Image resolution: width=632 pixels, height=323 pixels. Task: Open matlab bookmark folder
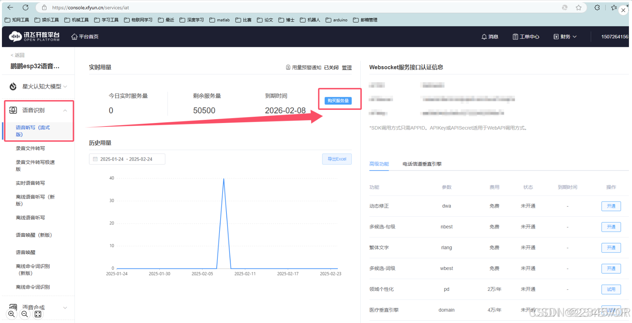pyautogui.click(x=219, y=20)
